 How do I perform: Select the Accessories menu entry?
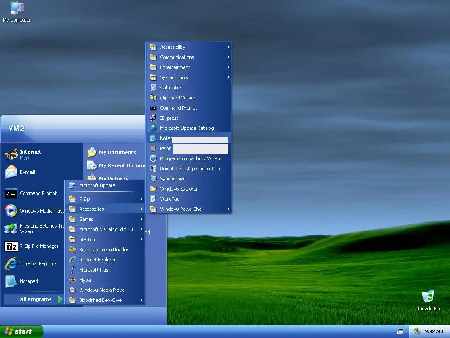pos(105,209)
